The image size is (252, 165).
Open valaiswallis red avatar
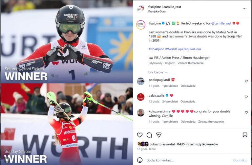click(x=141, y=97)
